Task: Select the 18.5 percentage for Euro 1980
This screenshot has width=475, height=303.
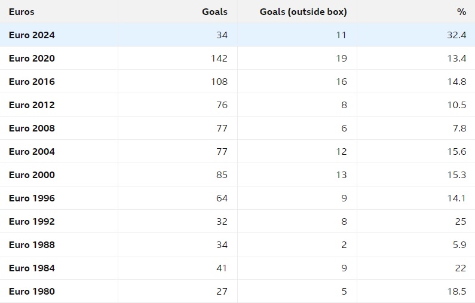Action: 456,292
